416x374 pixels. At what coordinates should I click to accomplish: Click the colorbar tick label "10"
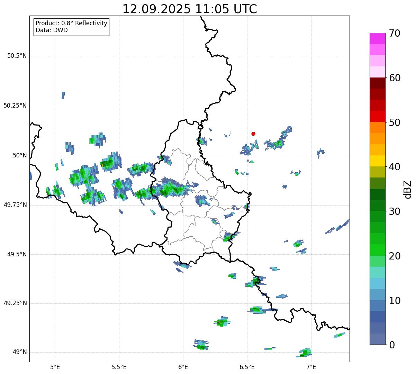coord(395,301)
